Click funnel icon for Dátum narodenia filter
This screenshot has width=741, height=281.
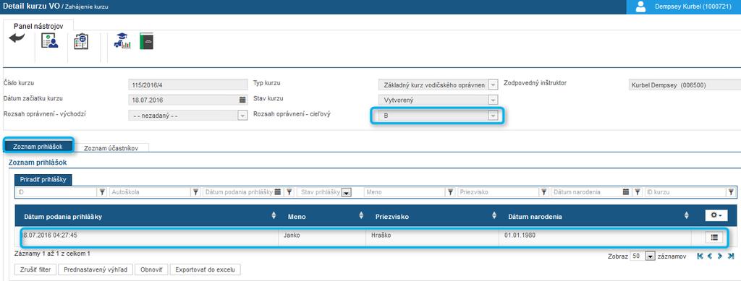(638, 192)
